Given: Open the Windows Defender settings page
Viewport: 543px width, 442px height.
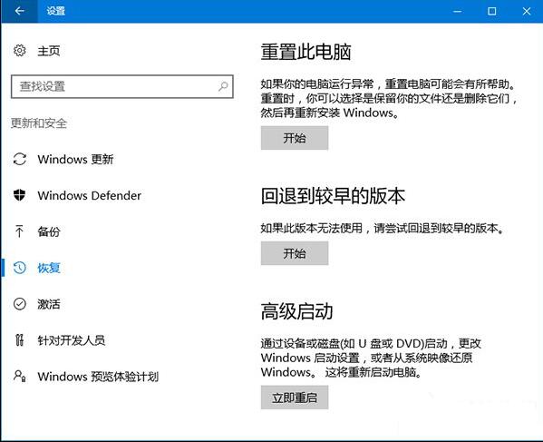Looking at the screenshot, I should 90,195.
